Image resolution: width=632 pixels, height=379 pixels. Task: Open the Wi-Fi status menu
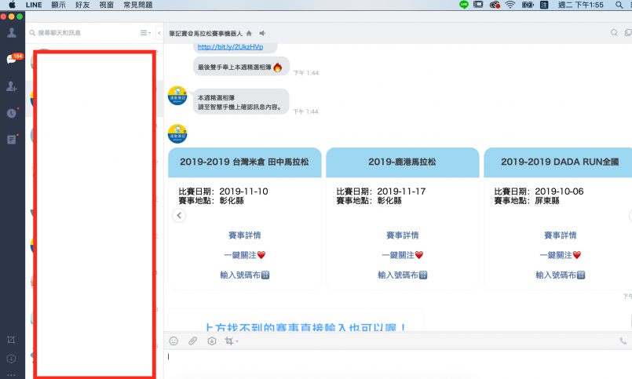(510, 5)
